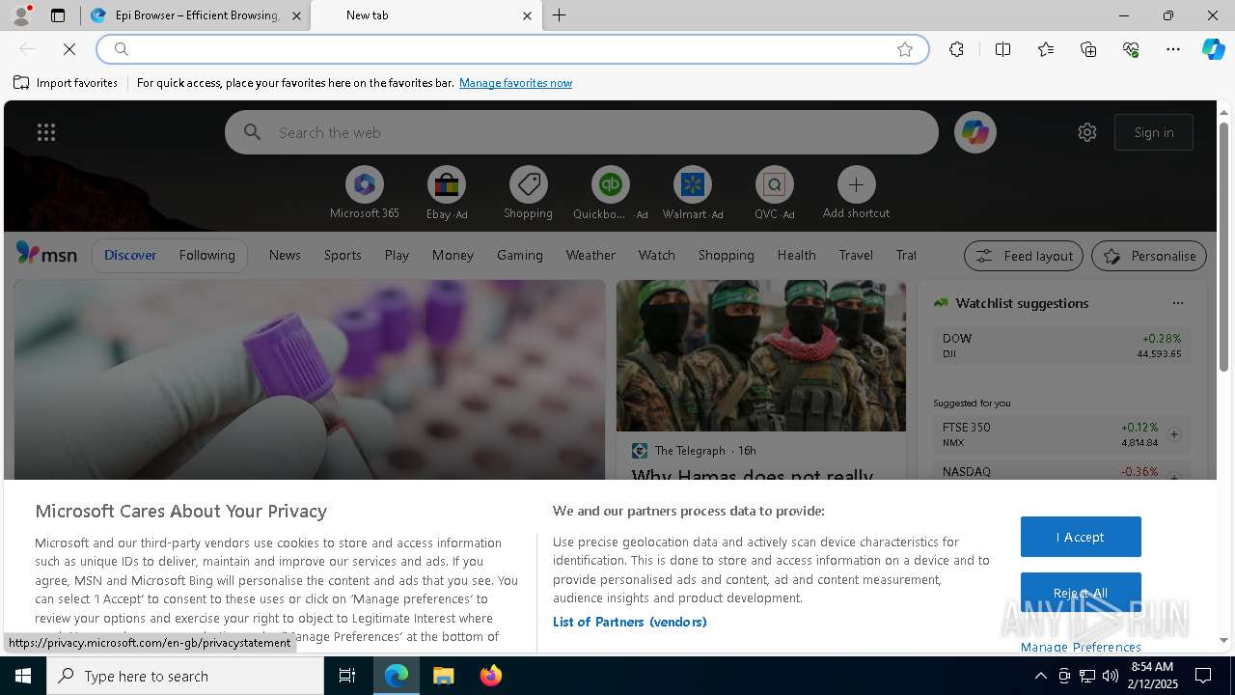Open the Travel category

(856, 255)
